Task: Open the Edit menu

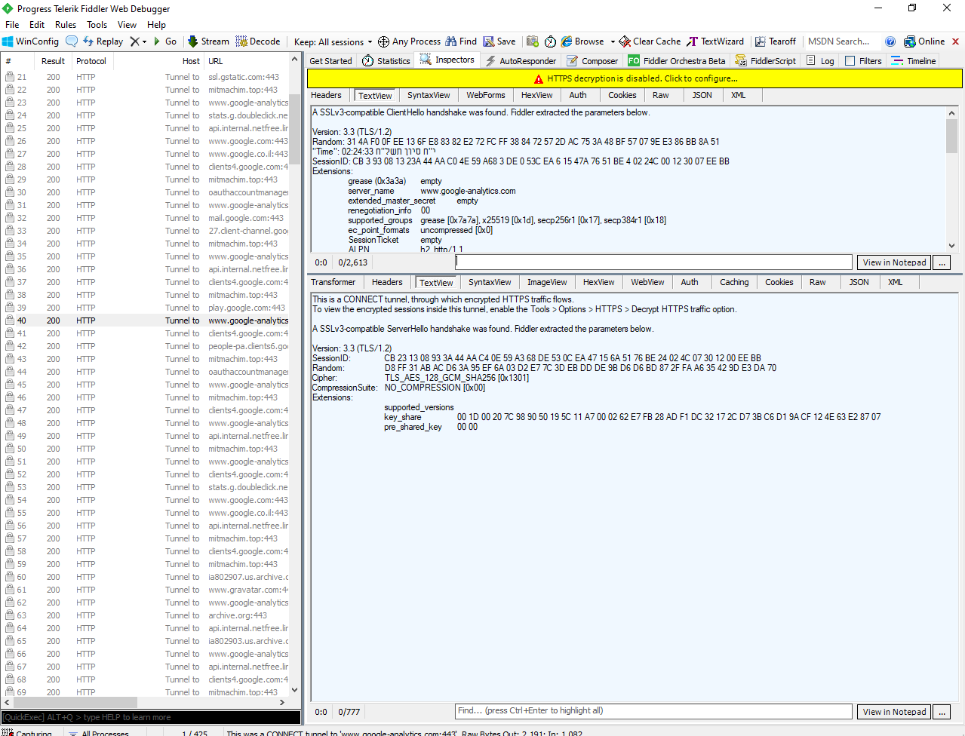Action: click(x=37, y=25)
